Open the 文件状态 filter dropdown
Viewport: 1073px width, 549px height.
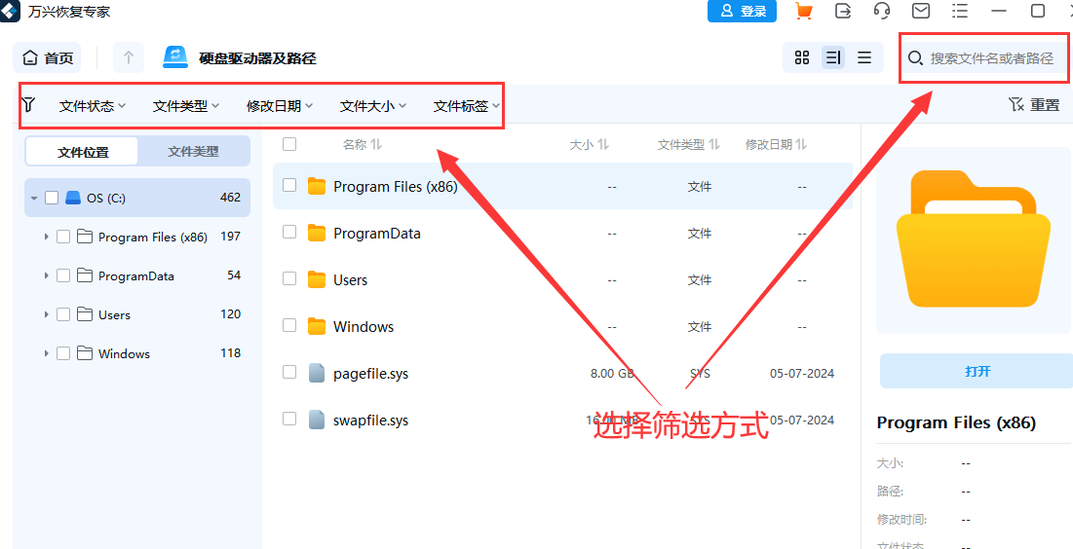(93, 106)
